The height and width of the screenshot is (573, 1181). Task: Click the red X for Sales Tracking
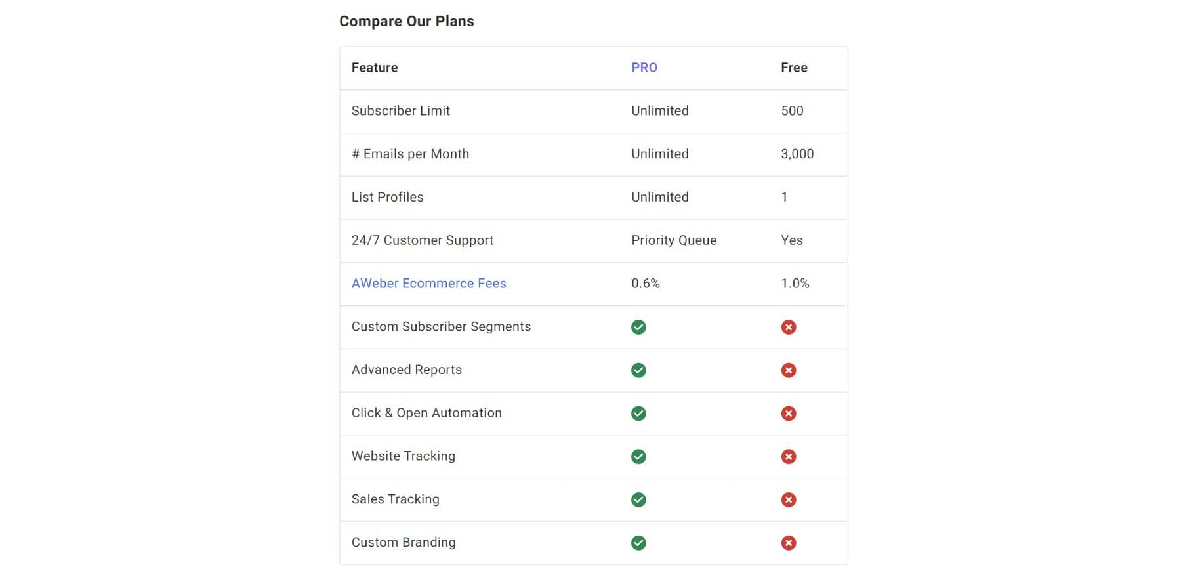coord(789,499)
